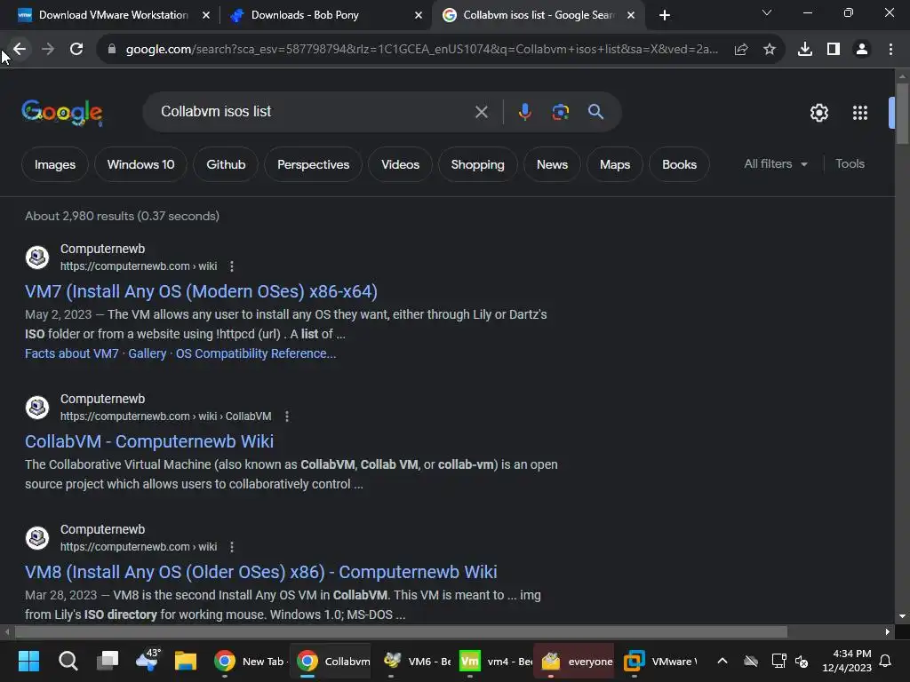Bookmark this page with the star icon
The image size is (910, 682).
pos(770,50)
